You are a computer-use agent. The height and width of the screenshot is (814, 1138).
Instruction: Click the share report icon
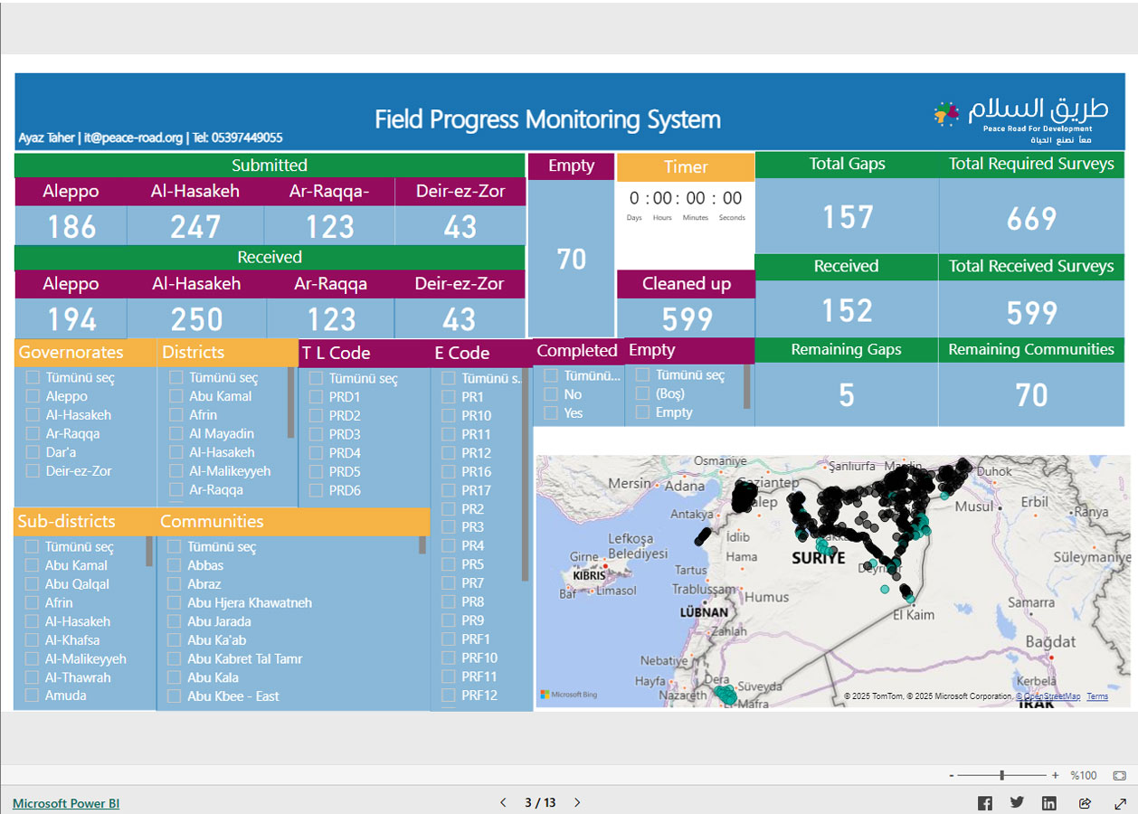(1085, 803)
